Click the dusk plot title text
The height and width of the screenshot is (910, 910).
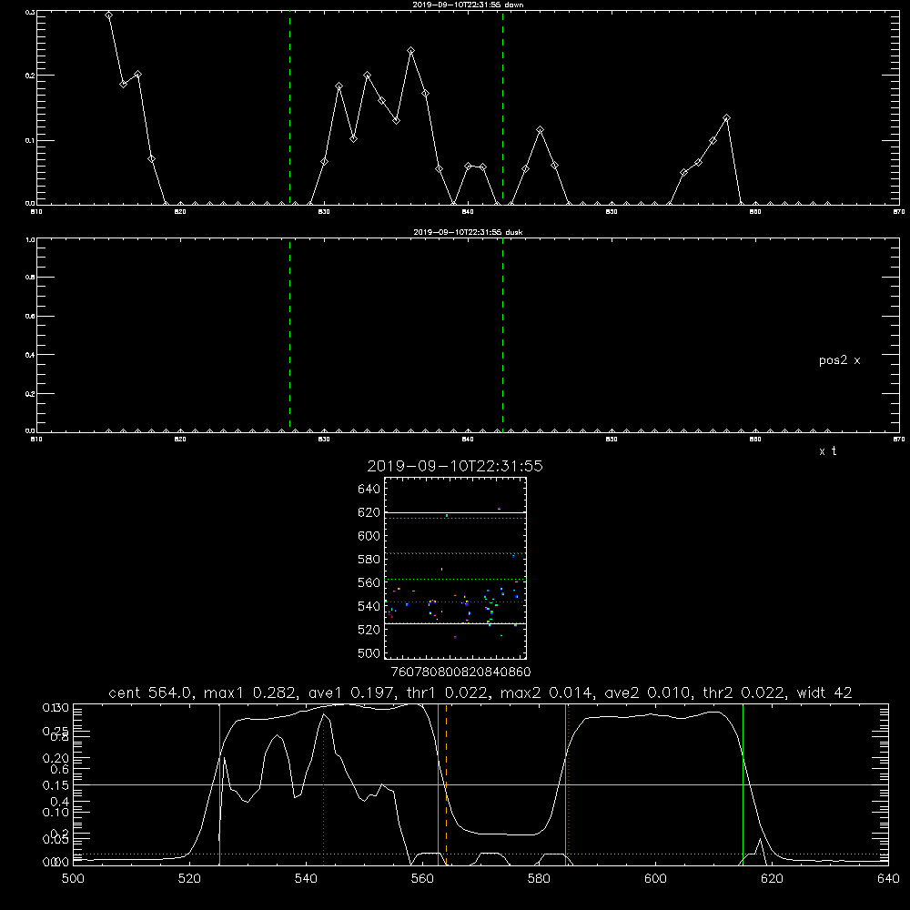(x=468, y=232)
